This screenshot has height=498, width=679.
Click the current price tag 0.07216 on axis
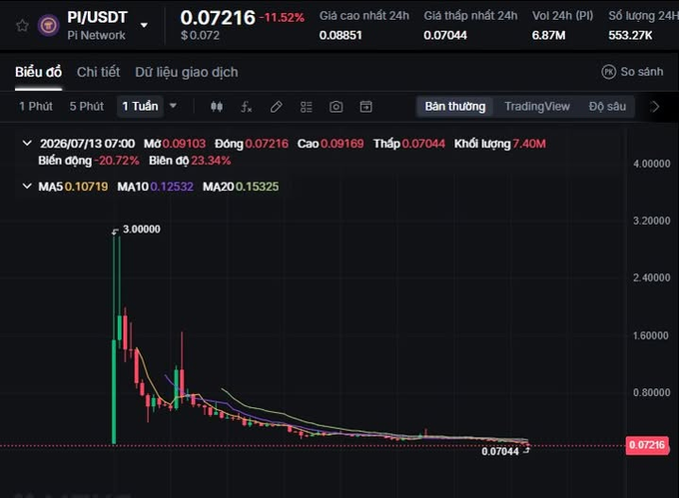tap(647, 445)
